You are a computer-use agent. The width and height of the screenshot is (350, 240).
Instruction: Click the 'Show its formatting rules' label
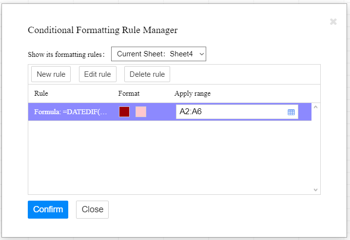[66, 54]
